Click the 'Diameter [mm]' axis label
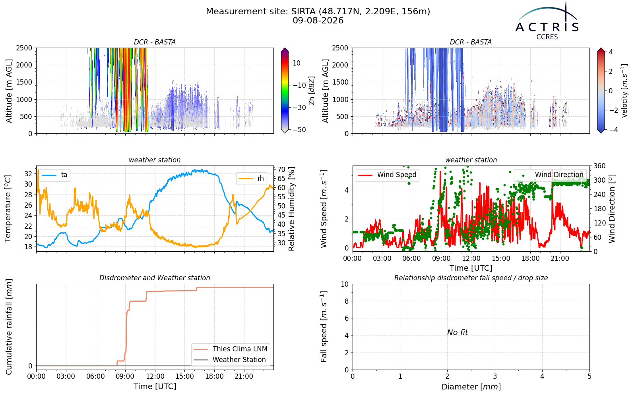This screenshot has height=397, width=636. (x=471, y=387)
